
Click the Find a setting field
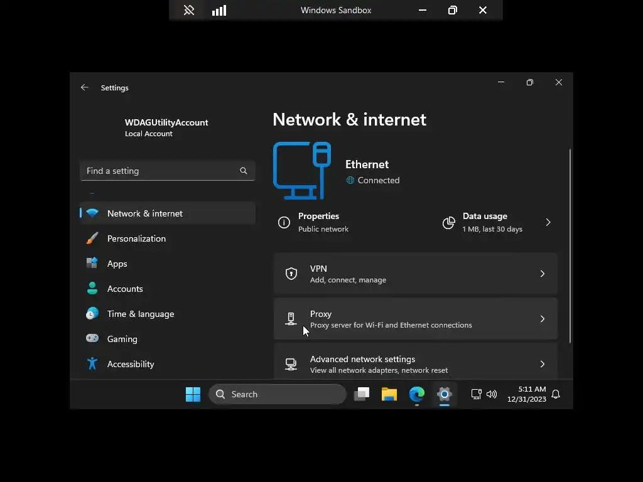167,171
